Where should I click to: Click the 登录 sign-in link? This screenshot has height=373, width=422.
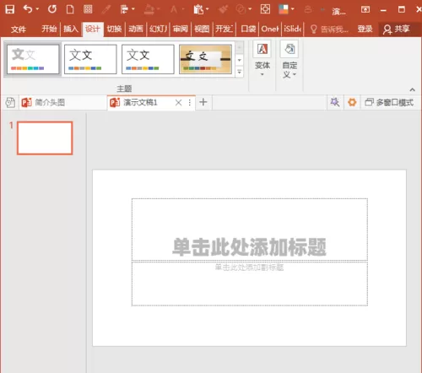(x=365, y=29)
